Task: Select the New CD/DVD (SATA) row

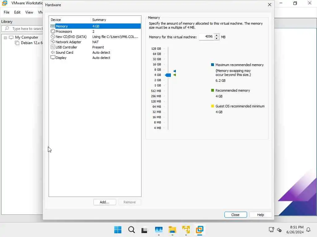Action: [95, 37]
